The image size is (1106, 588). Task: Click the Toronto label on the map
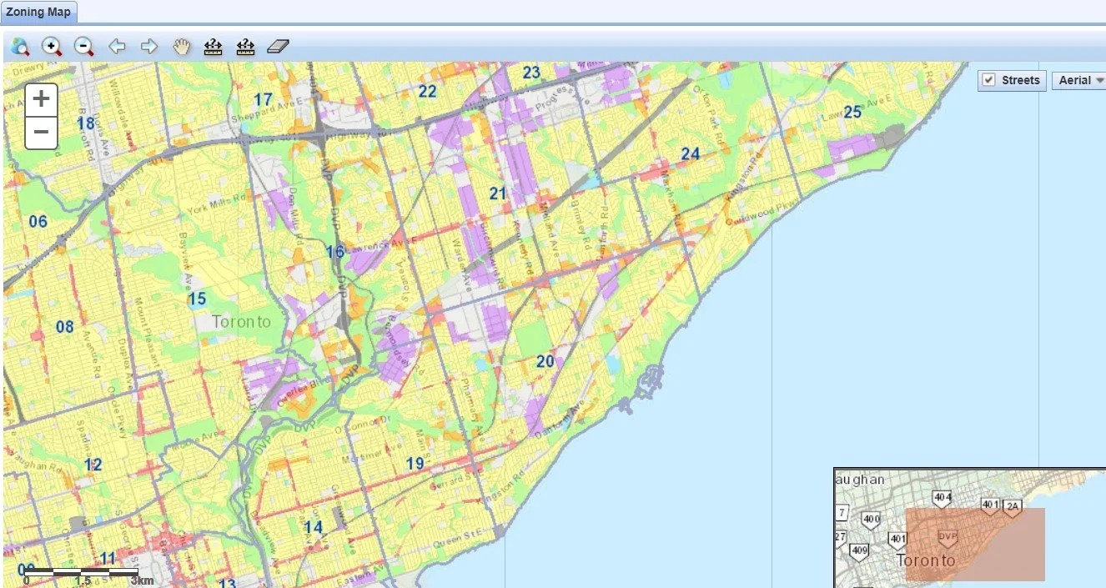(241, 321)
